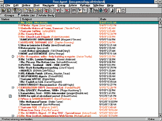
Task: Select the IRL-Kilbride Parish article
Action: pos(79,74)
